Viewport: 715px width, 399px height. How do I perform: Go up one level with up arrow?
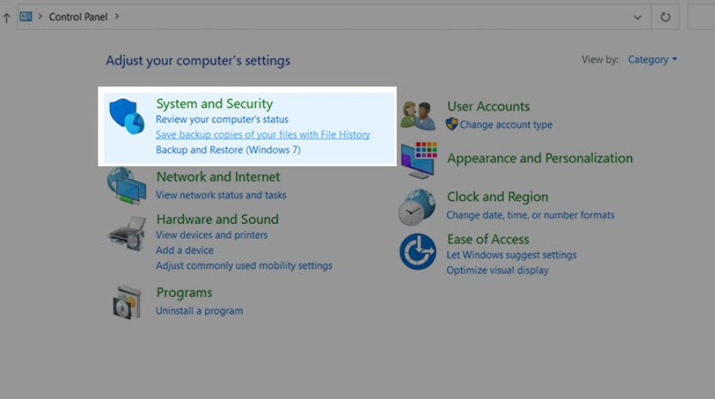(7, 17)
